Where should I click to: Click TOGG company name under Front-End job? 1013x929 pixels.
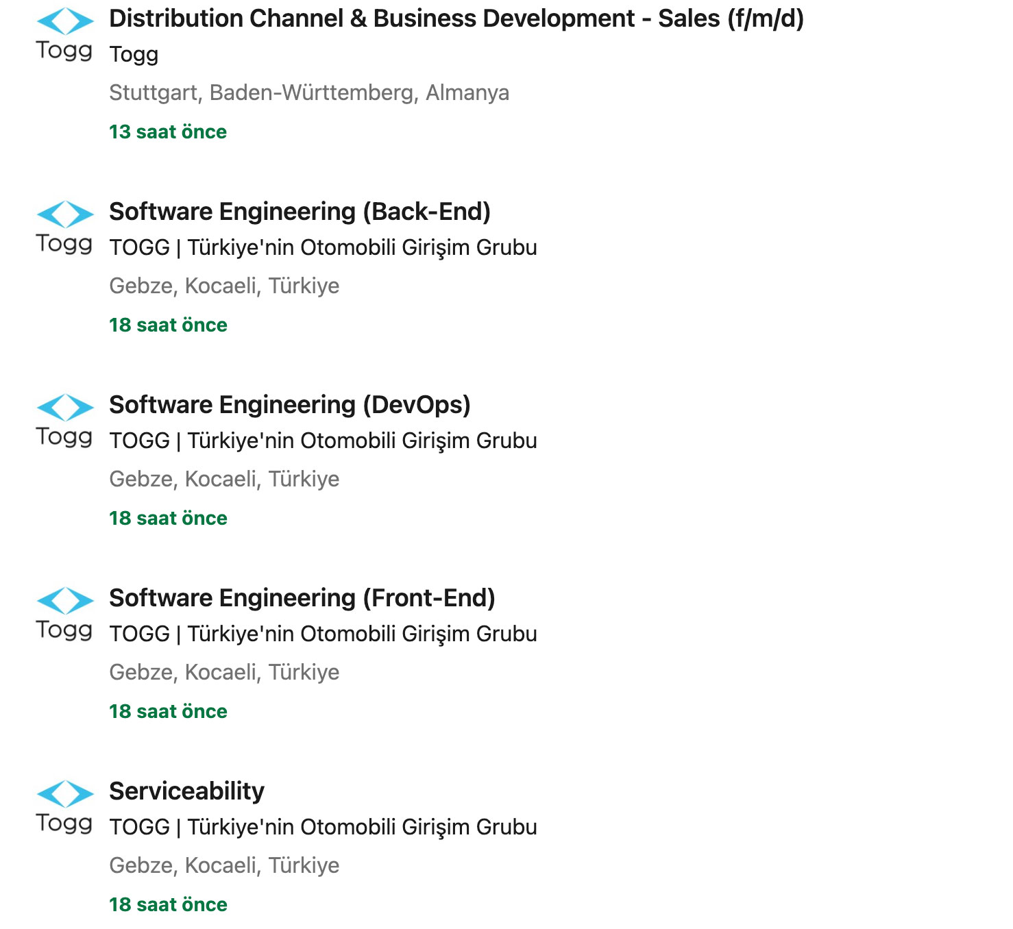coord(323,634)
